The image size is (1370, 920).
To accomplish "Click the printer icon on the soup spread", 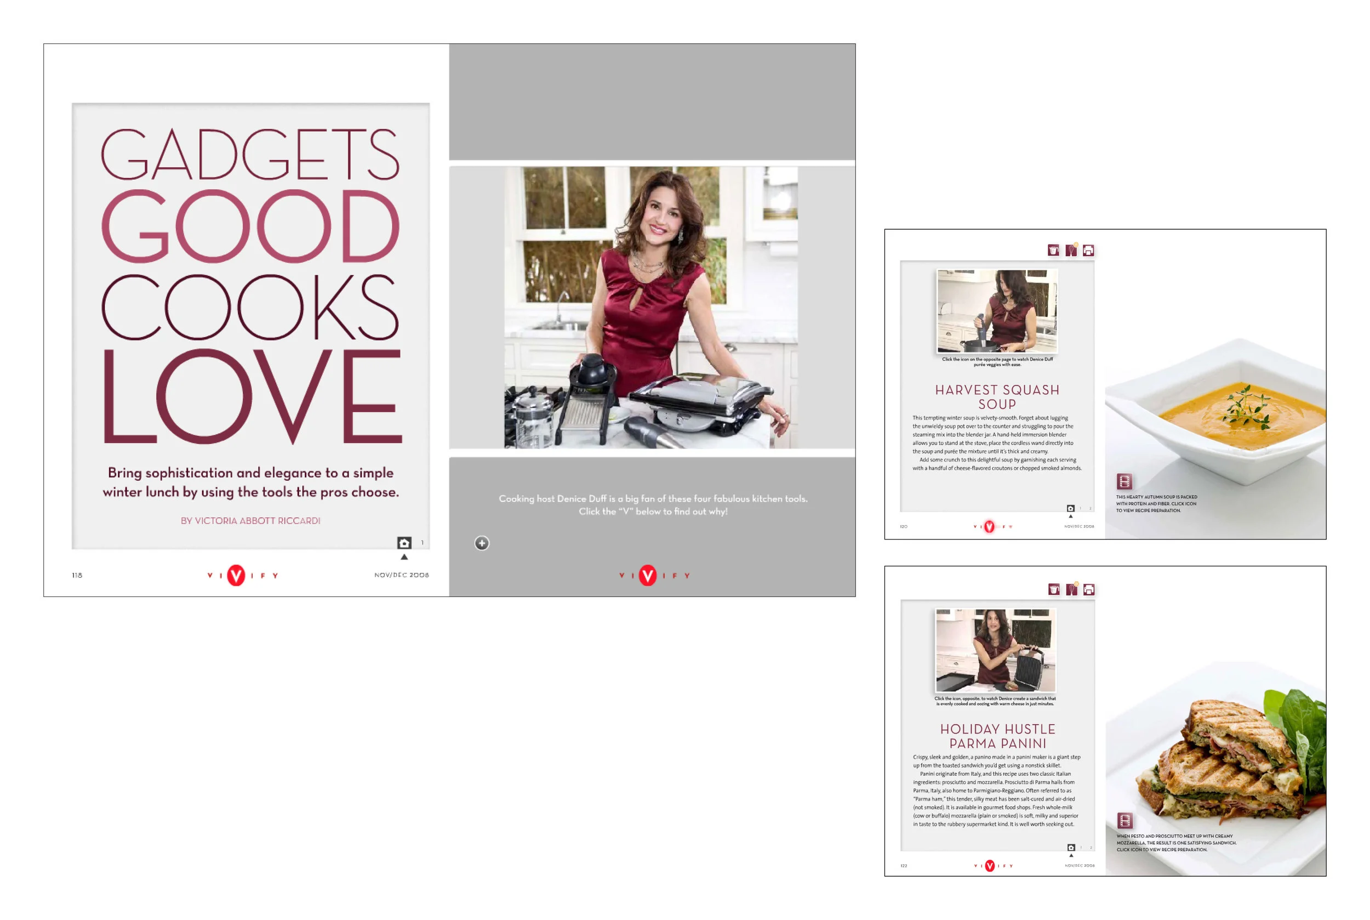I will 1088,251.
